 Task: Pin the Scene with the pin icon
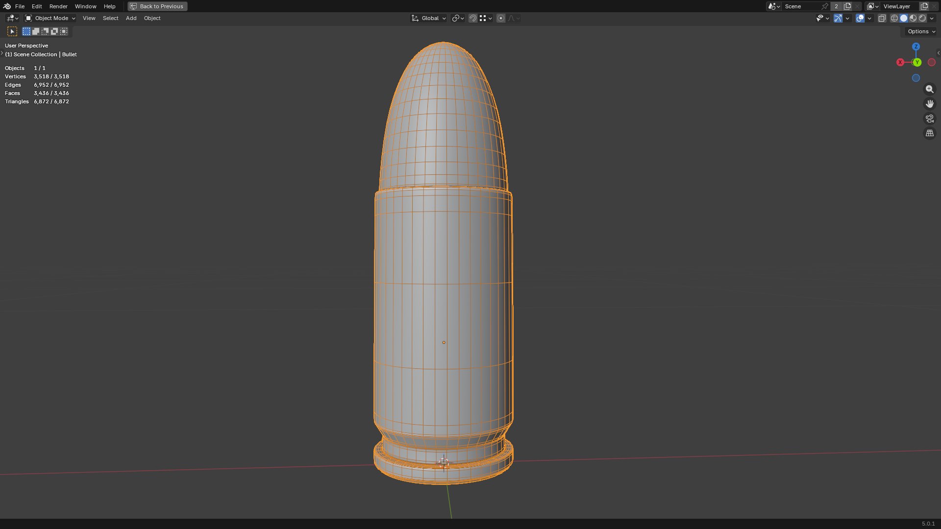(x=825, y=6)
